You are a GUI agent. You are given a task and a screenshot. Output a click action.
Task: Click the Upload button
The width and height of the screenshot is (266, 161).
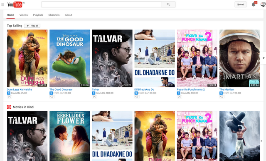(240, 5)
